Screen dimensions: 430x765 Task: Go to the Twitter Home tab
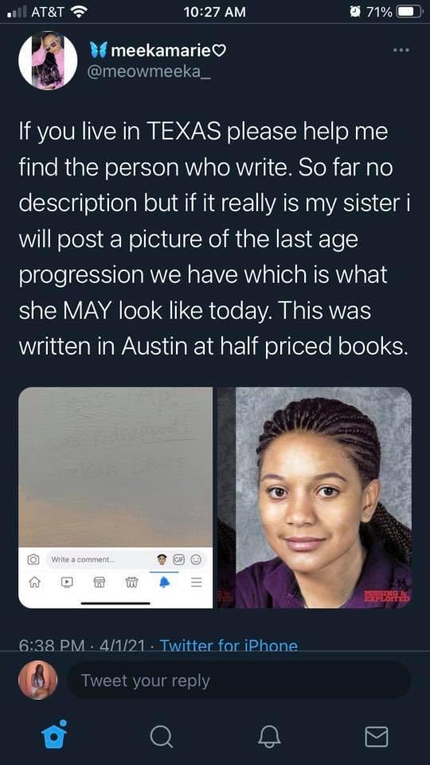pyautogui.click(x=53, y=735)
